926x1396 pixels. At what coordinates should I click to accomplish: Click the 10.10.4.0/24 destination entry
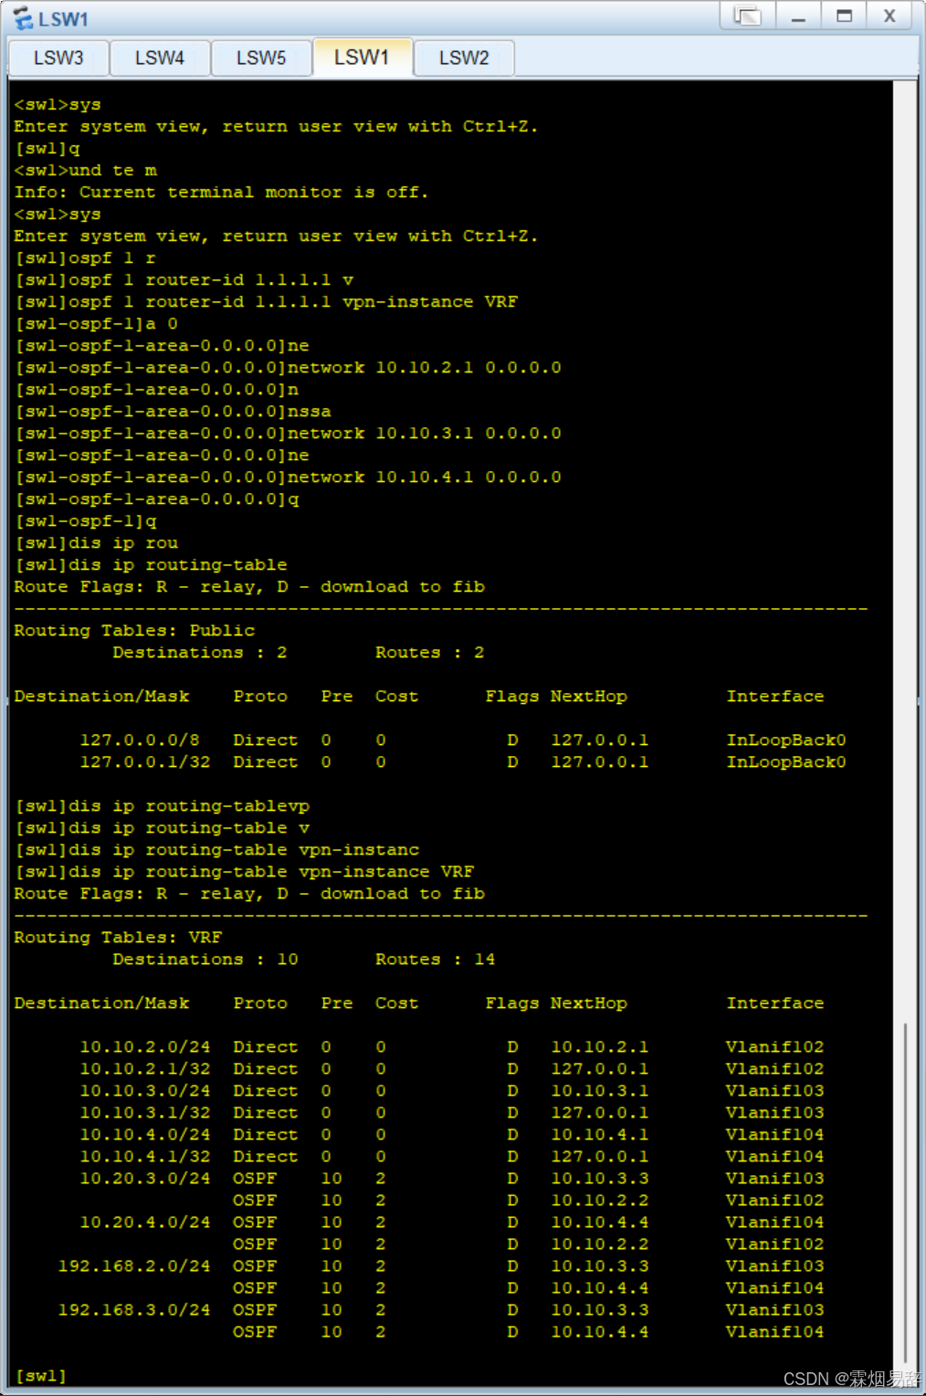point(144,1134)
